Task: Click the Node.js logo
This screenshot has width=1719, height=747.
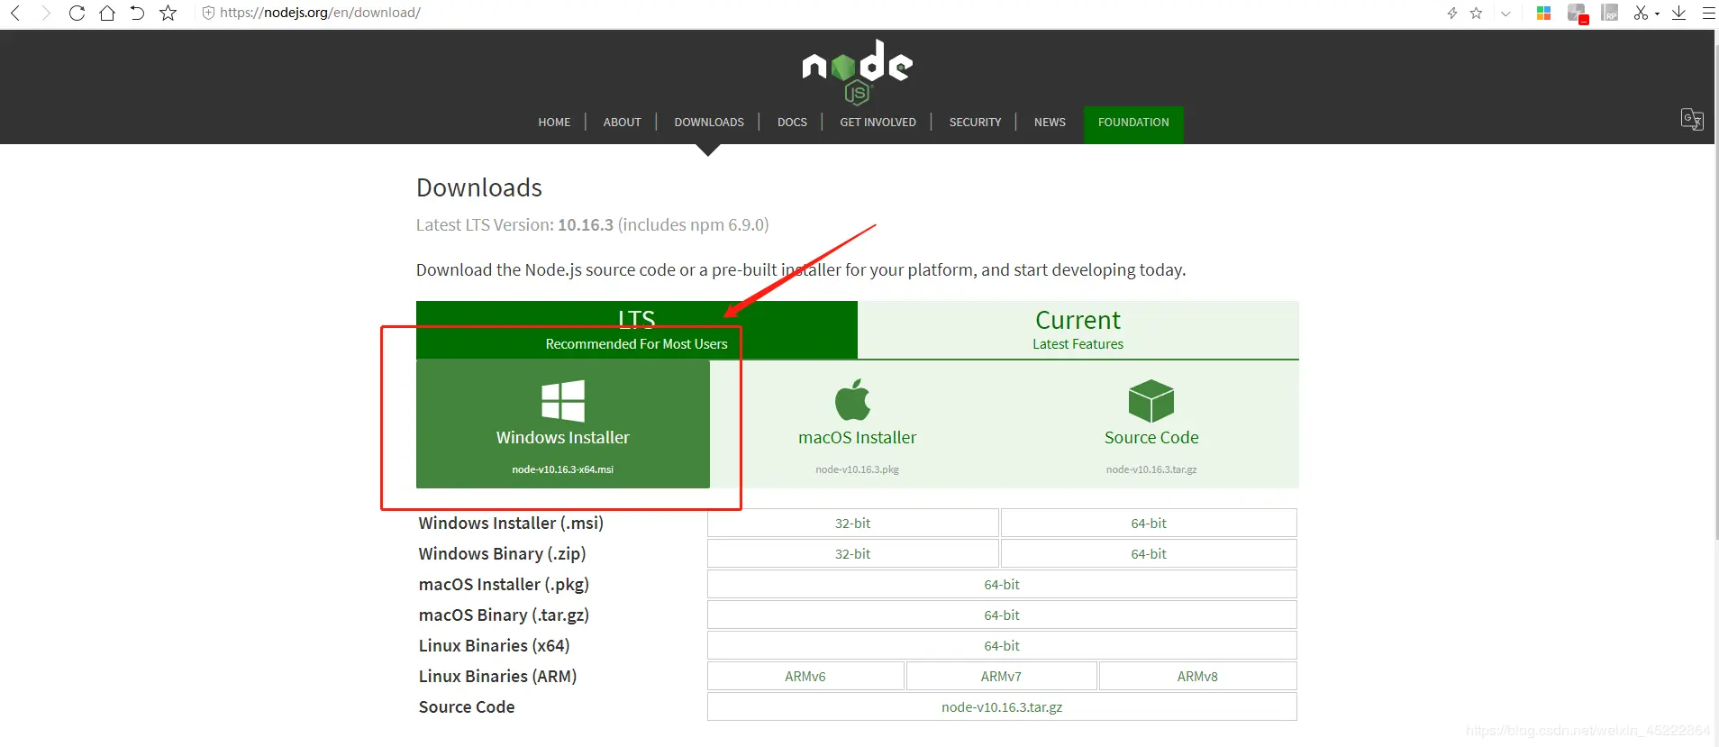Action: pos(857,70)
